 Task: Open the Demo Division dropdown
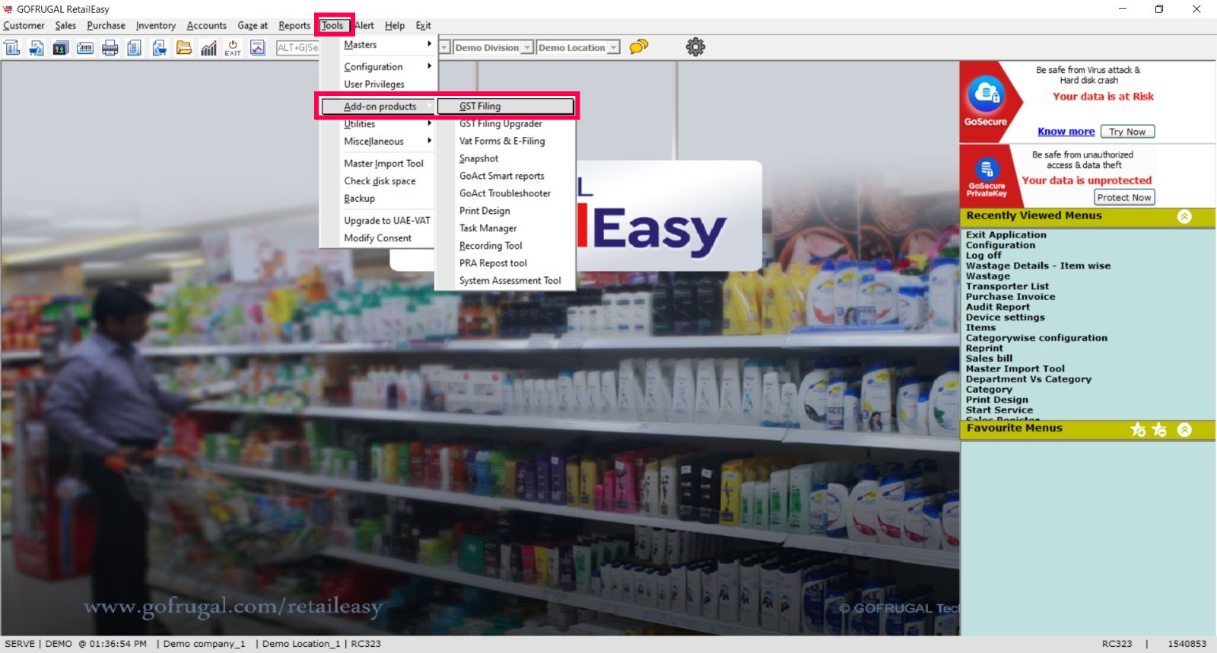(x=526, y=47)
